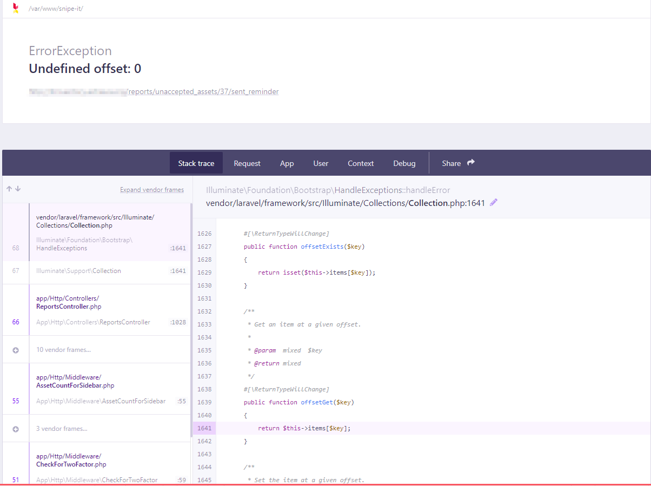Switch to the Request tab
The height and width of the screenshot is (486, 651).
coord(247,163)
